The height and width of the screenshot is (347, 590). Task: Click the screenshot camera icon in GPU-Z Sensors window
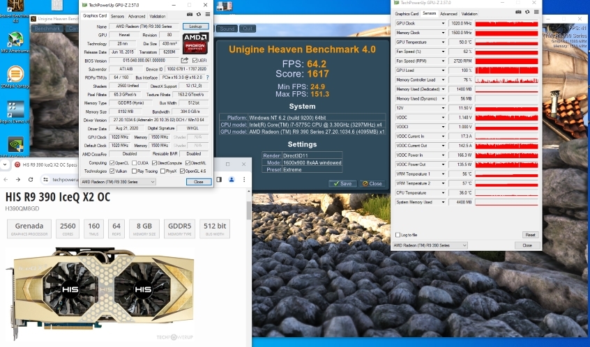click(x=518, y=12)
